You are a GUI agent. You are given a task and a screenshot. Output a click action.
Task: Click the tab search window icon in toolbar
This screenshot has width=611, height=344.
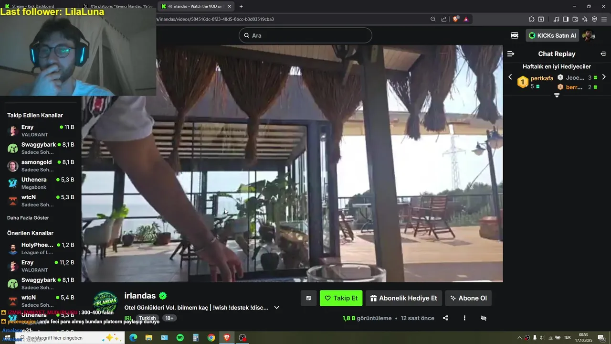[x=541, y=19]
